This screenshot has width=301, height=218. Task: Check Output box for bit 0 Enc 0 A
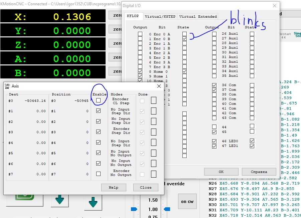[x=140, y=34]
